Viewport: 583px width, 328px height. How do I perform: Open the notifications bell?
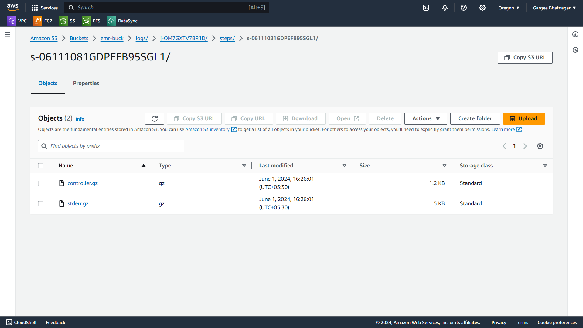[445, 8]
